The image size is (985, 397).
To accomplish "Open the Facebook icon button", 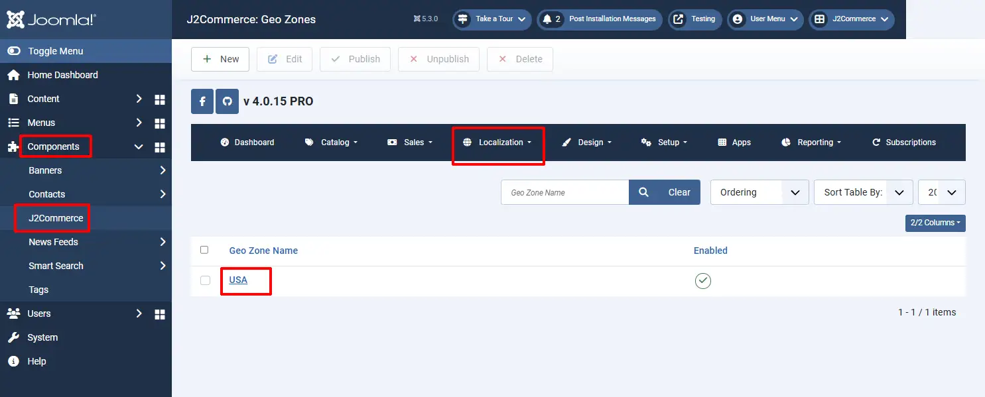I will [202, 101].
